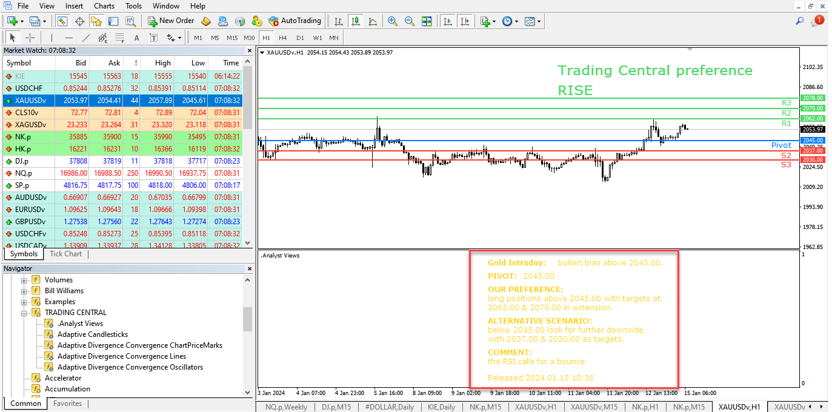Select the text (A) tool
The height and width of the screenshot is (412, 832).
click(136, 38)
